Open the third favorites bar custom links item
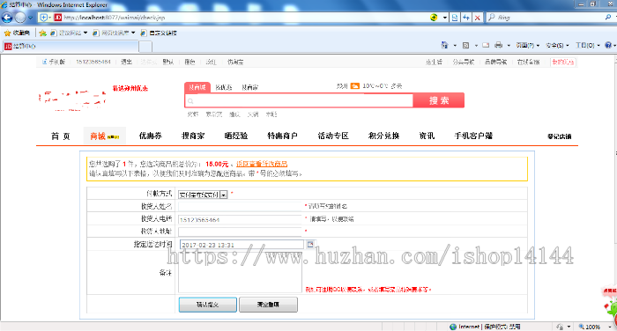The image size is (617, 331). [x=159, y=33]
